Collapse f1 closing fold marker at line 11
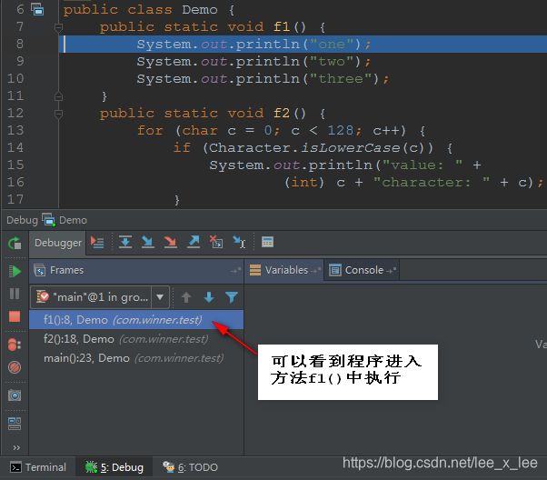This screenshot has width=547, height=480. click(58, 96)
